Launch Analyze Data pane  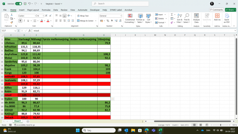pos(196,18)
